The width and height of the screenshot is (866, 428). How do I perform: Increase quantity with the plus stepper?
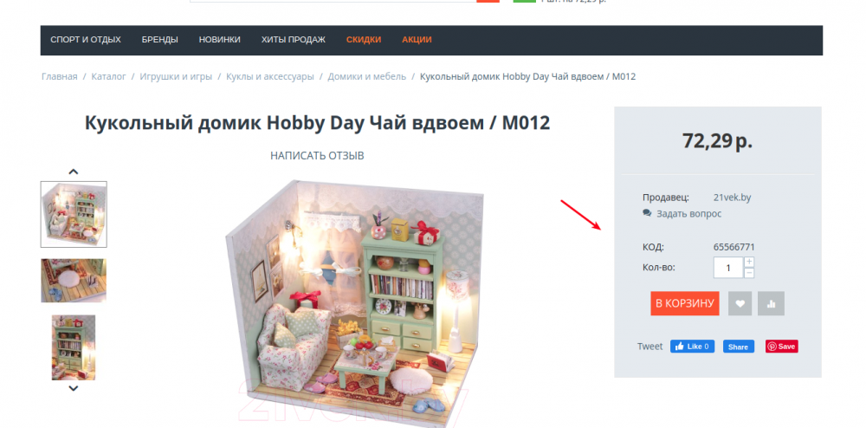coord(749,262)
